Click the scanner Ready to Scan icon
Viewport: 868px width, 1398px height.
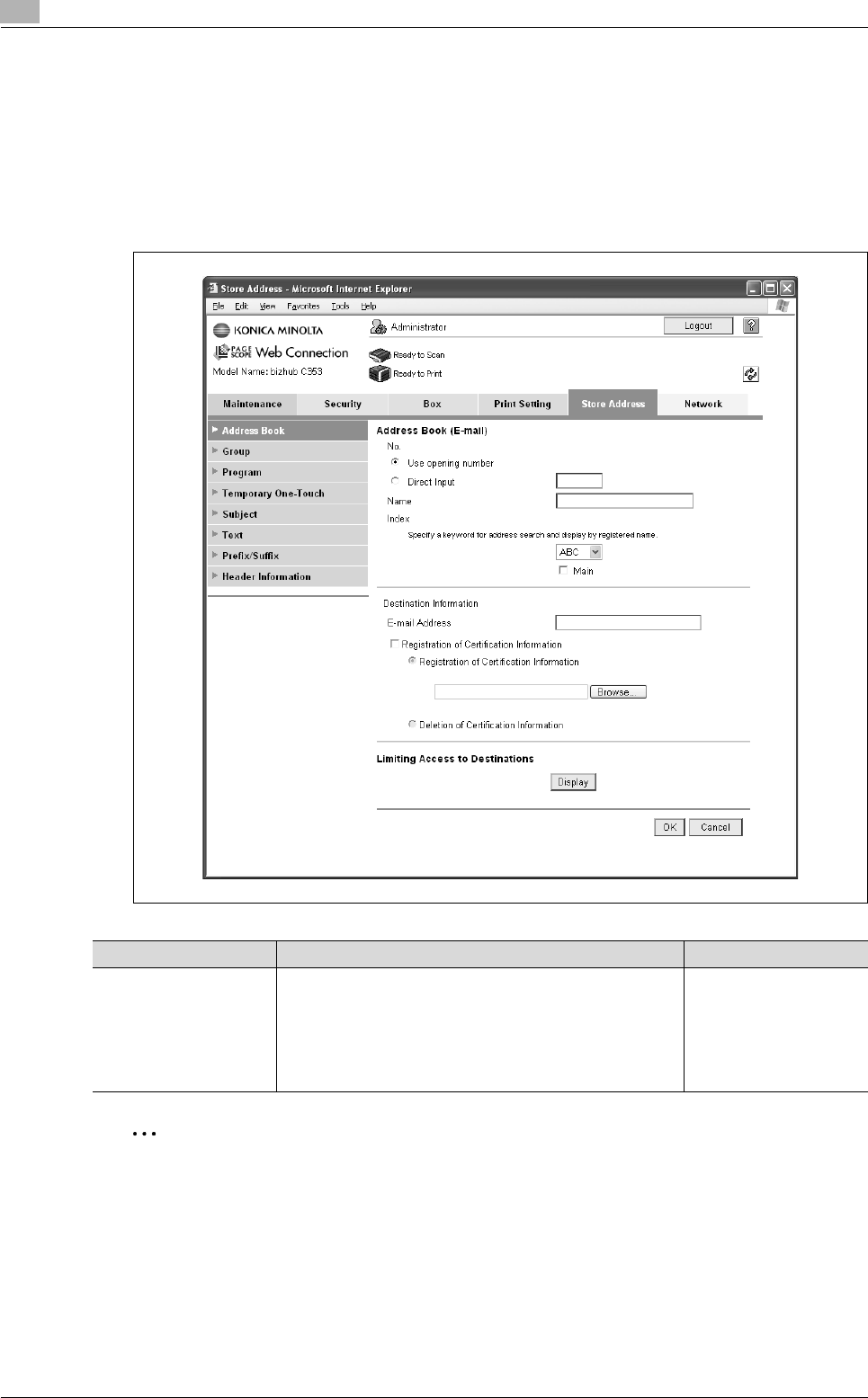coord(380,355)
